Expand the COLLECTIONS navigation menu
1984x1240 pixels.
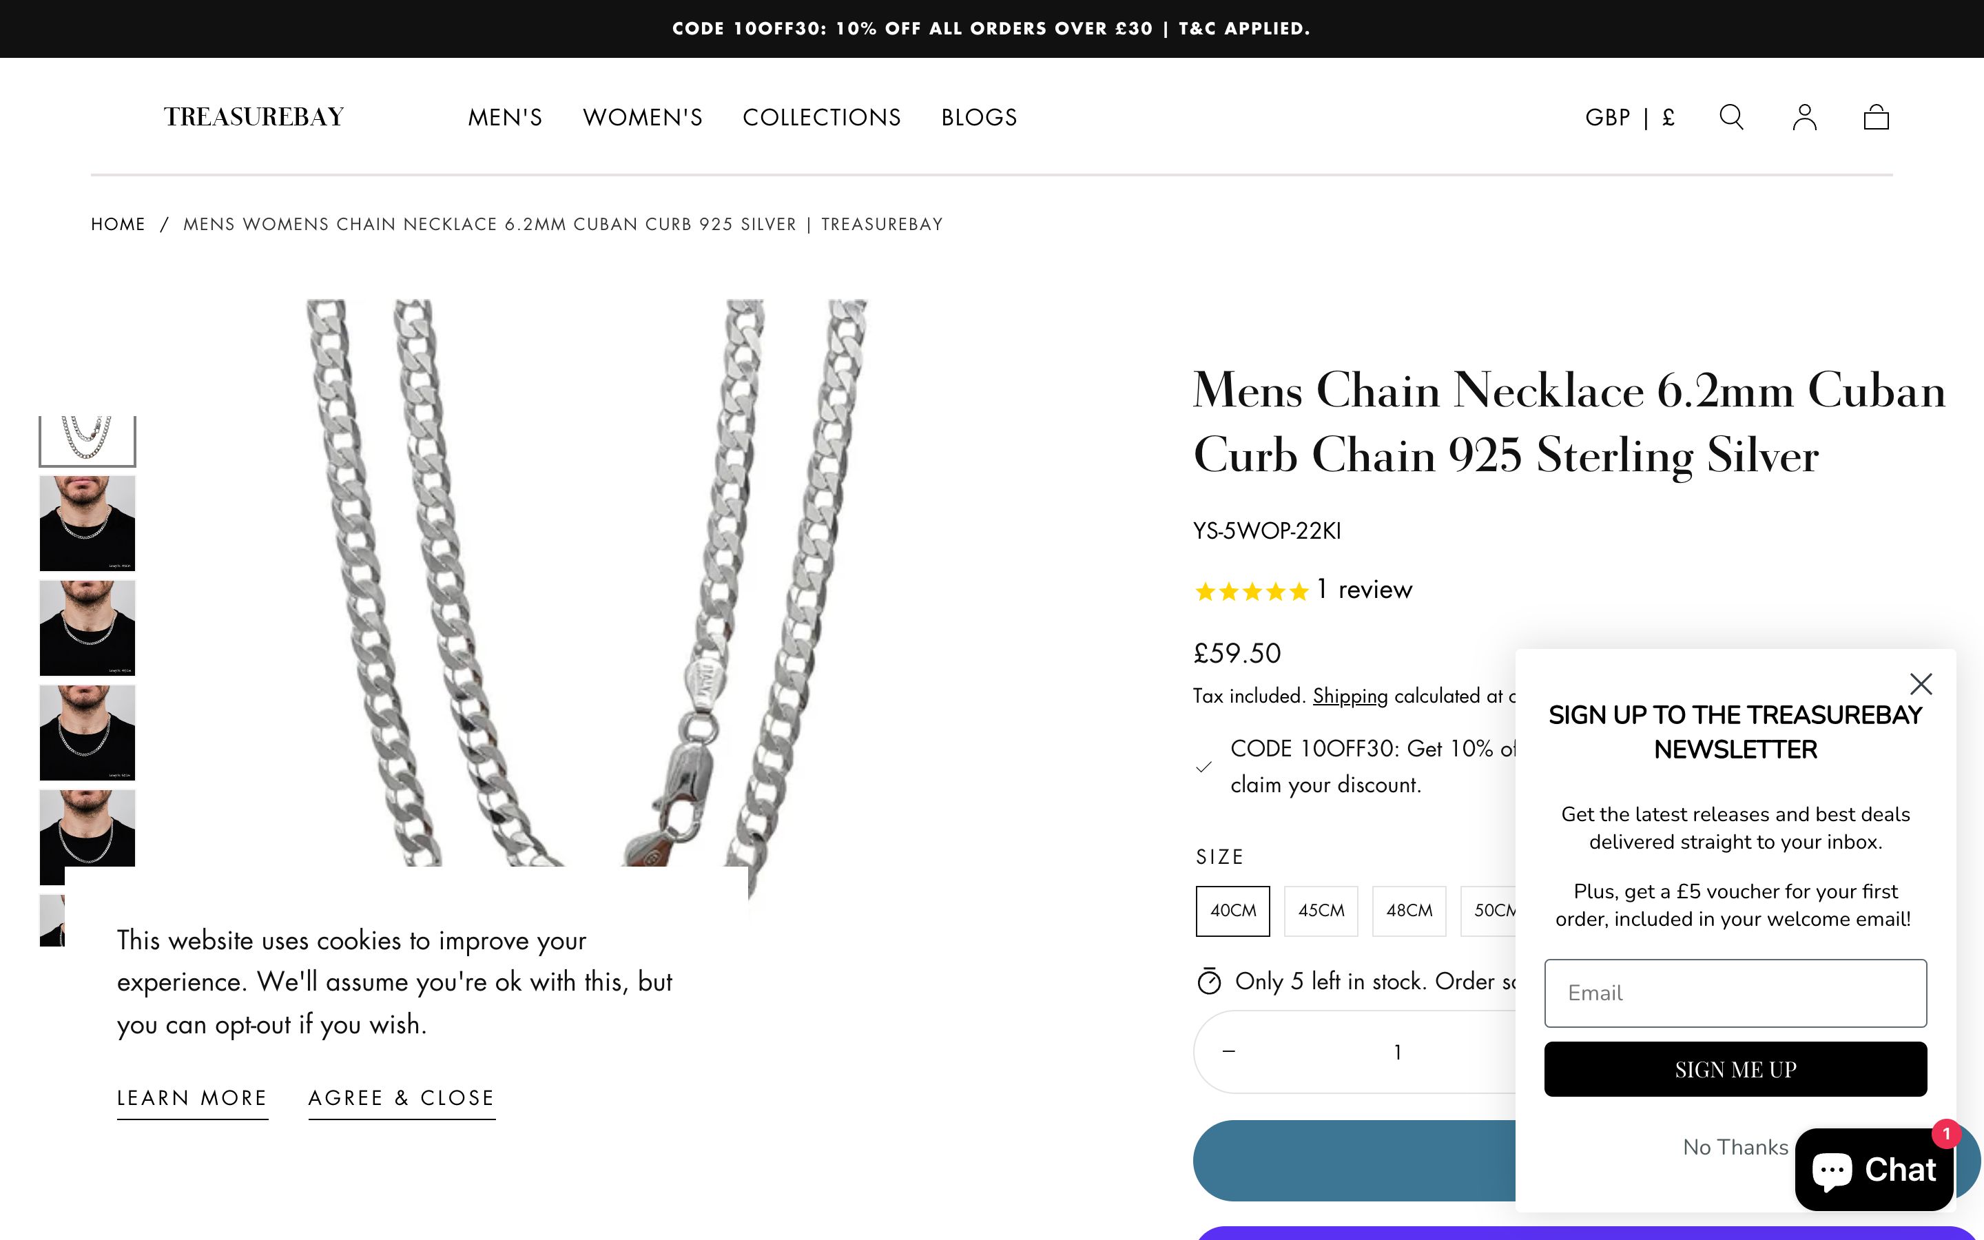[x=821, y=117]
